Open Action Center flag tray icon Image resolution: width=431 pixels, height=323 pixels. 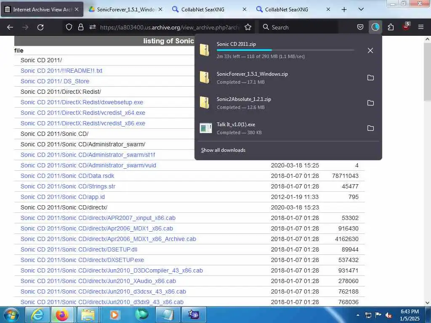[378, 315]
